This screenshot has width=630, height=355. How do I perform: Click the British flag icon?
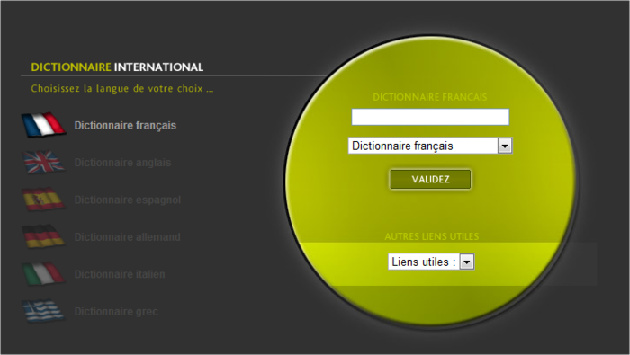click(x=44, y=162)
